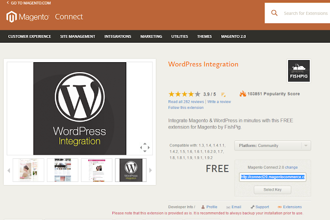Open the Themes menu

click(x=204, y=36)
